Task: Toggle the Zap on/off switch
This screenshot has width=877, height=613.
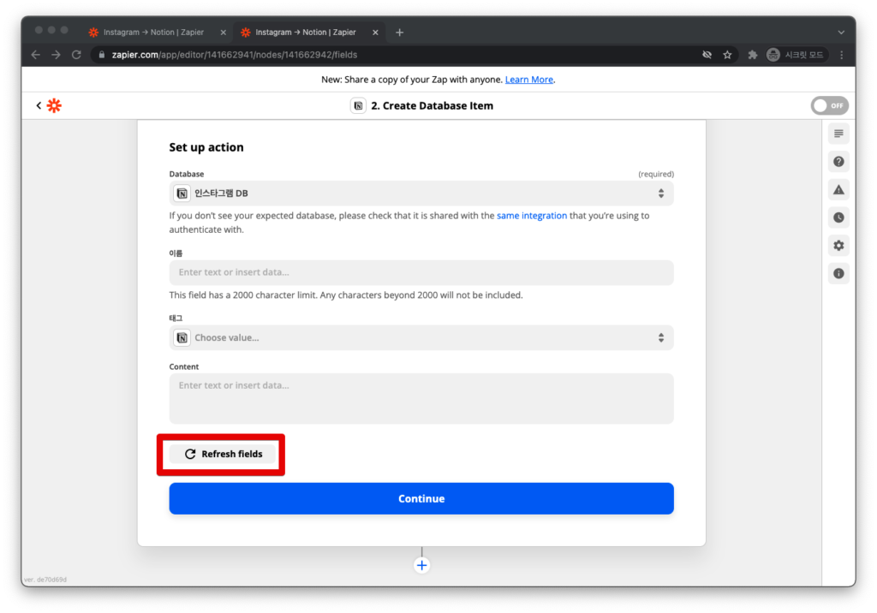Action: (829, 105)
